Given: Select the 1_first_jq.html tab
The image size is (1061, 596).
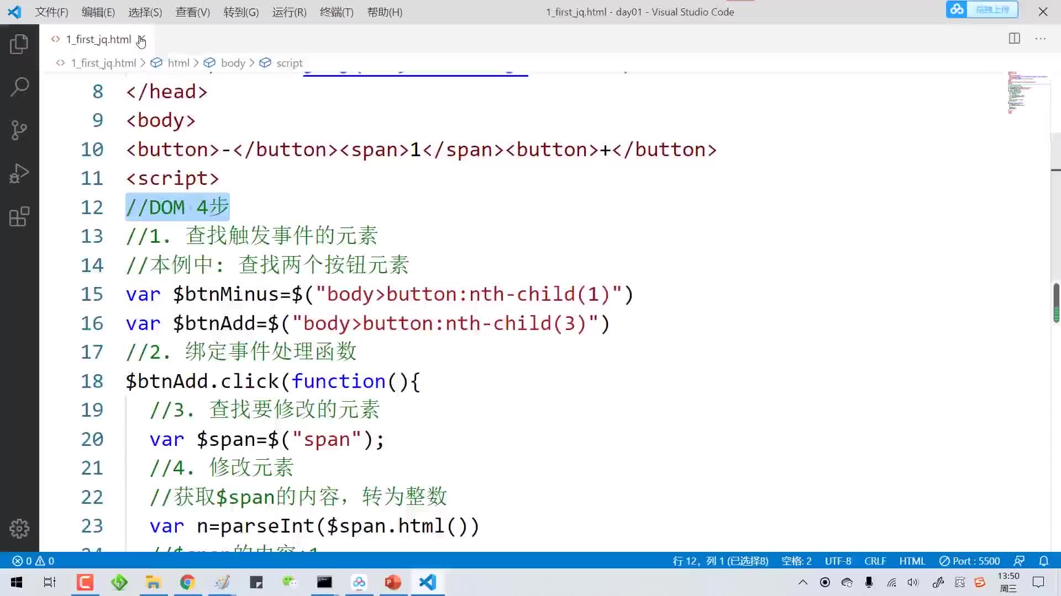Looking at the screenshot, I should click(98, 39).
